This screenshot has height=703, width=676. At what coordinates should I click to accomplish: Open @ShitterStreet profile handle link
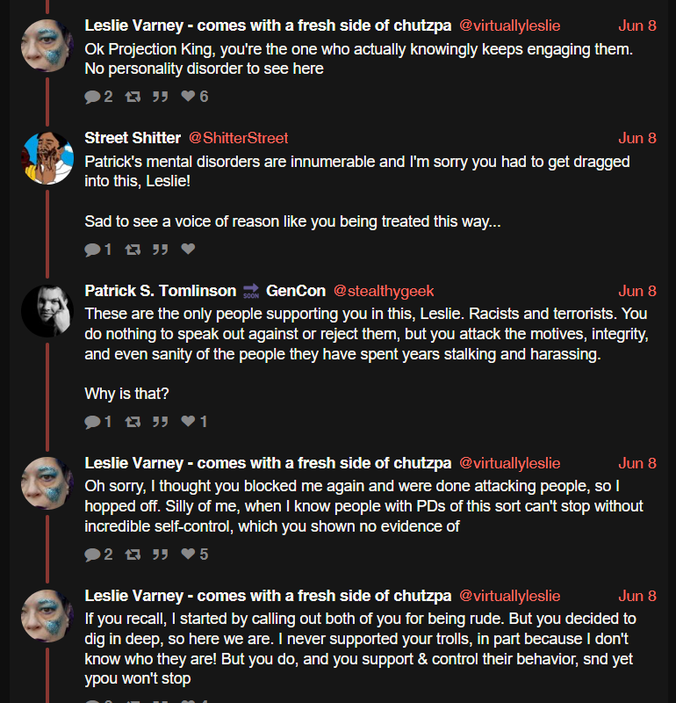(238, 138)
